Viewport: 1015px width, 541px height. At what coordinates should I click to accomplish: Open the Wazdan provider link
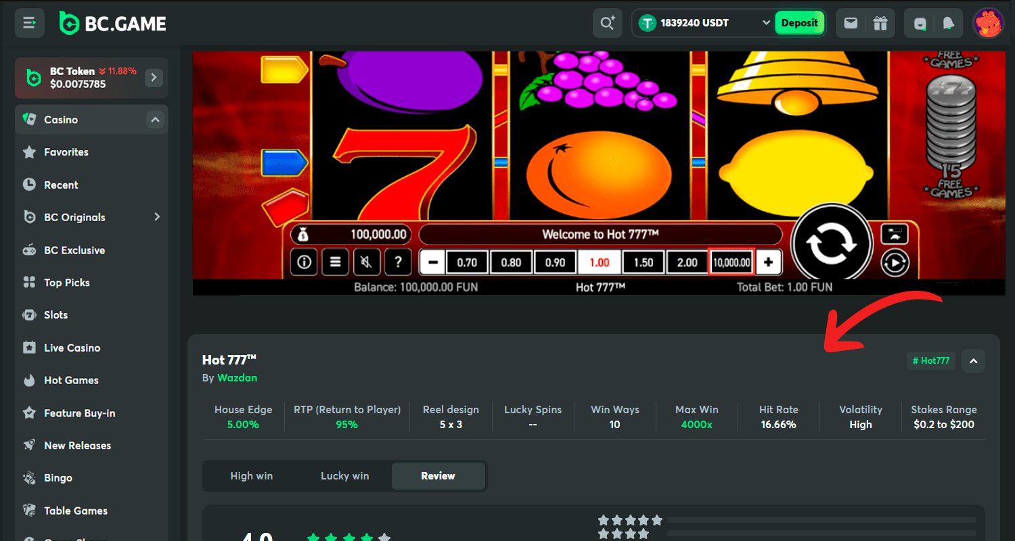(237, 378)
